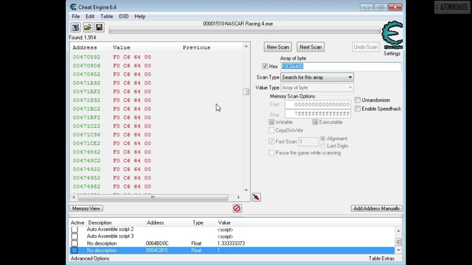Open Table Extras

(381, 258)
